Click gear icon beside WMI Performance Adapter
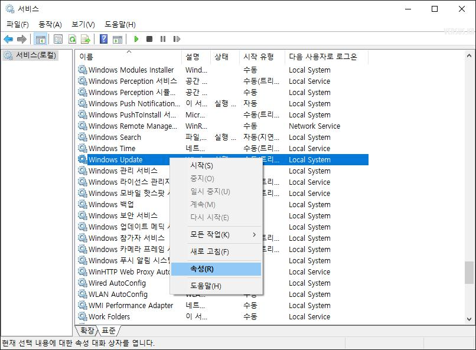476x350 pixels. [x=83, y=305]
